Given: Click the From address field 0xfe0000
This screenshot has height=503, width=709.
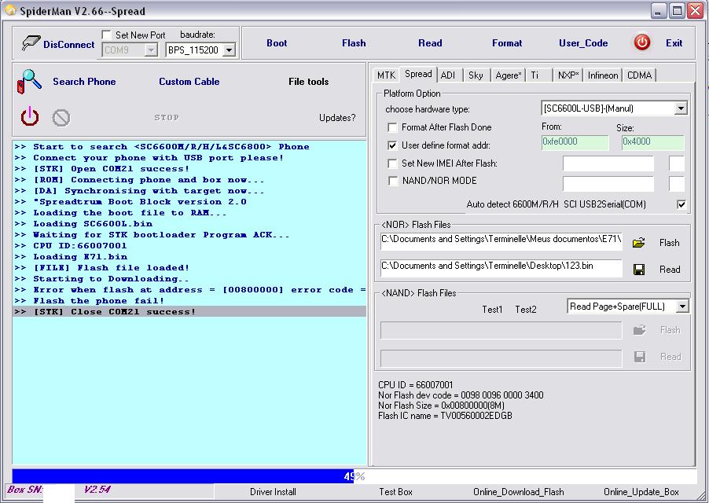Looking at the screenshot, I should coord(575,142).
